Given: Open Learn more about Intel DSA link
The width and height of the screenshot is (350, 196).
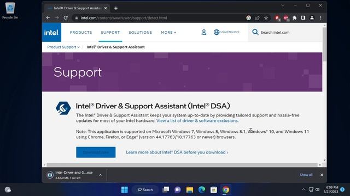Looking at the screenshot, I should click(x=177, y=152).
